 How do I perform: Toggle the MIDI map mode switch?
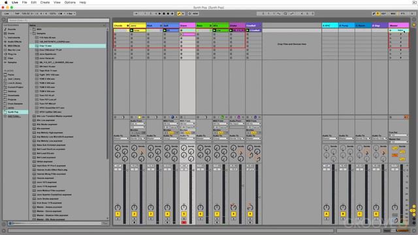(393, 13)
